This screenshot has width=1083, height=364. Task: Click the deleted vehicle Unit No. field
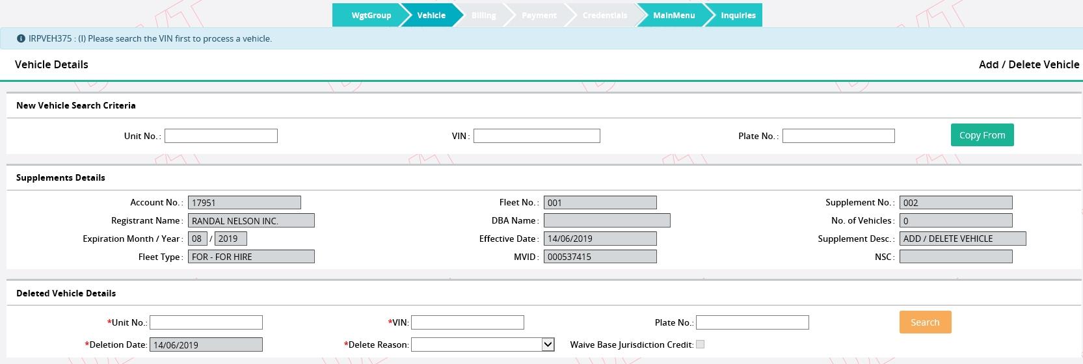(206, 322)
